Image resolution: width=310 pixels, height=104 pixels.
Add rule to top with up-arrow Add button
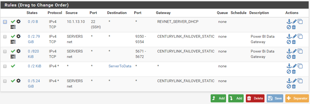tap(218, 98)
